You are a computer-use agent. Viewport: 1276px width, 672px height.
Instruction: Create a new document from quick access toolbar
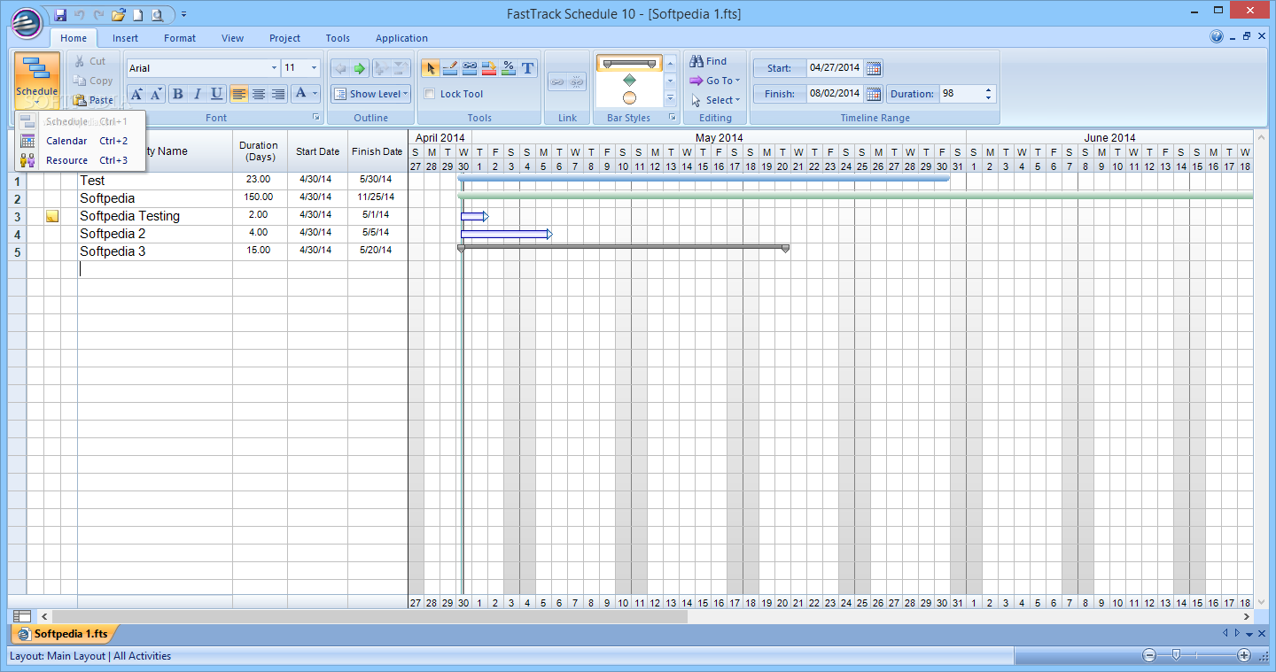point(137,14)
